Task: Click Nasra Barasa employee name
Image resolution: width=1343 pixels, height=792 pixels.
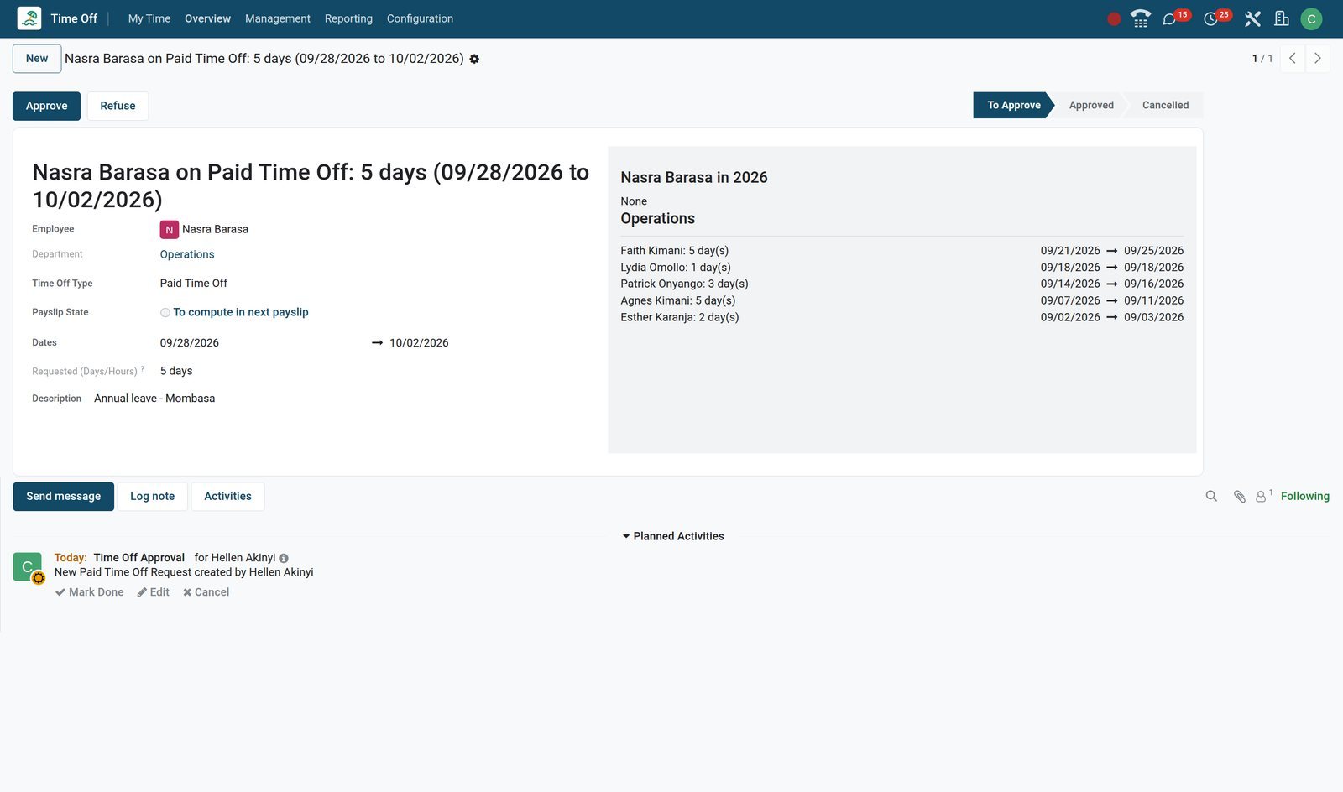Action: click(215, 229)
